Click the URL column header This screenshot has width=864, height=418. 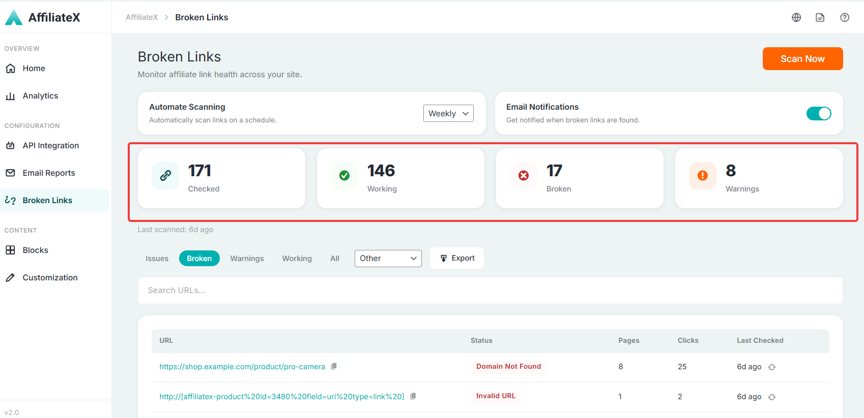pyautogui.click(x=166, y=340)
